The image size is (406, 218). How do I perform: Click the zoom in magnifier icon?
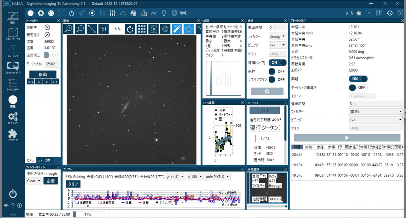pos(68,29)
